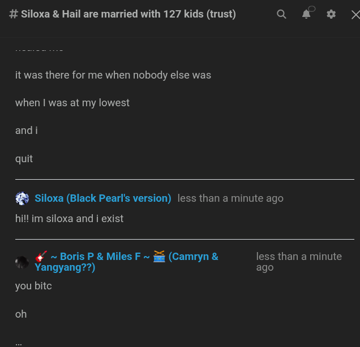The height and width of the screenshot is (347, 360).
Task: Click the dark avatar next to Boris P
Action: (x=22, y=262)
